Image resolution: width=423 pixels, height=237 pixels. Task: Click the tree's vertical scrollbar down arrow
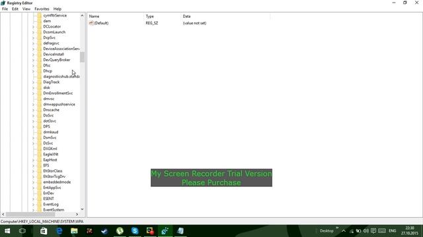(82, 209)
